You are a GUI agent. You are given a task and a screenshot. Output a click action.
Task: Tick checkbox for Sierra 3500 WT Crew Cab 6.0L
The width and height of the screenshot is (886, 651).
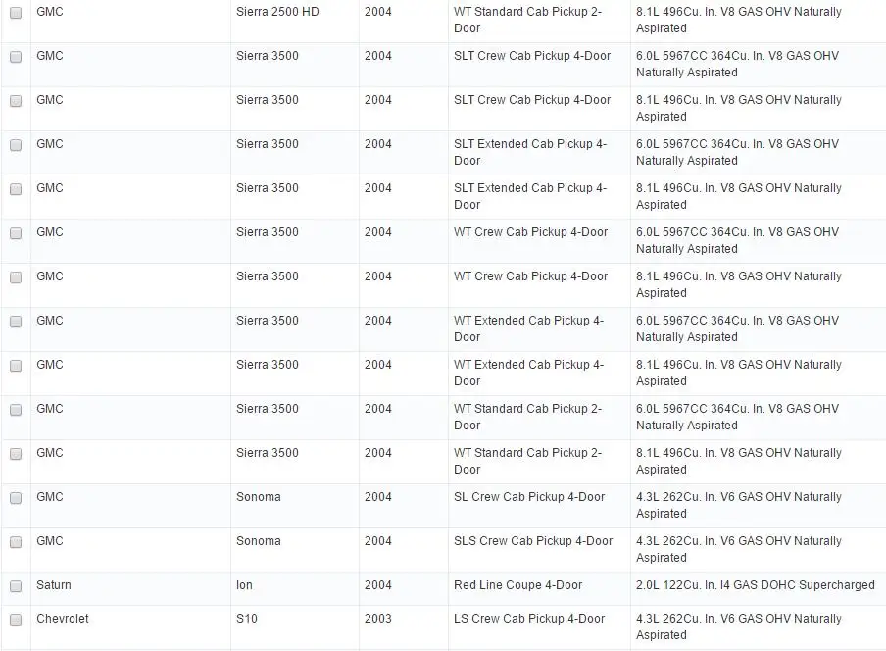coord(16,232)
